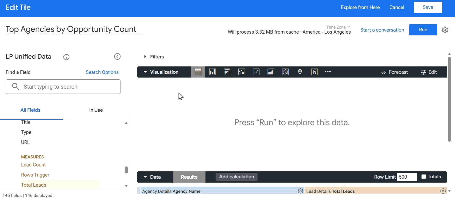
Task: Select the Results tab
Action: pos(189,177)
